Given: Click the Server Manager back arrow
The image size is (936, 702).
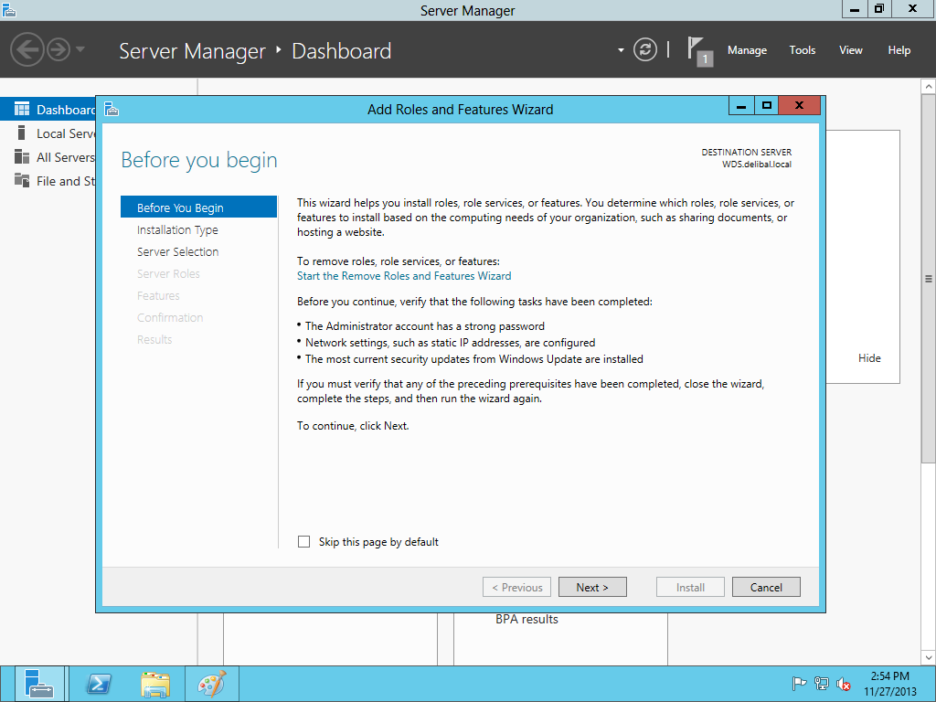Looking at the screenshot, I should pyautogui.click(x=27, y=49).
